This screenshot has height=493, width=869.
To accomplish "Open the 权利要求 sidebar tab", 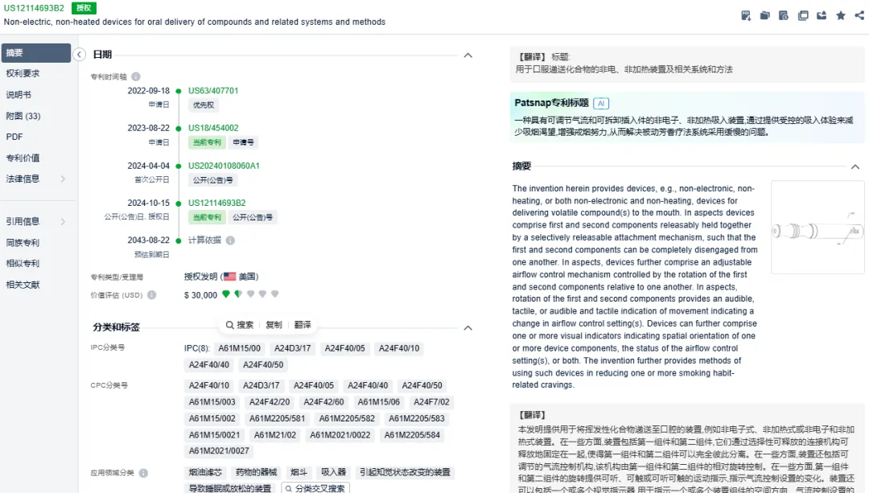I will coord(23,74).
